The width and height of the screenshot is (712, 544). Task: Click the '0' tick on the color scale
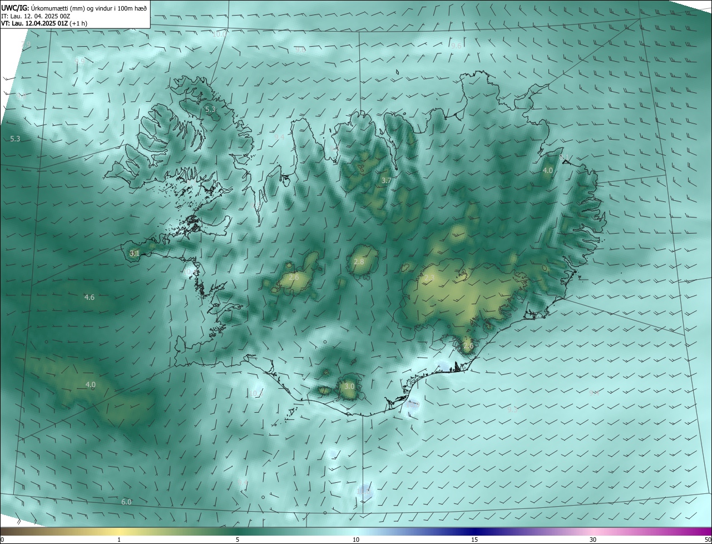2,540
